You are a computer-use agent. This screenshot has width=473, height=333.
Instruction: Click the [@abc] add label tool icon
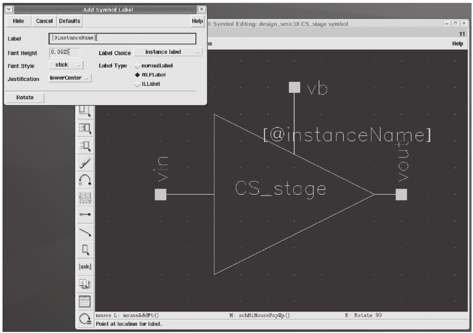[x=85, y=267]
